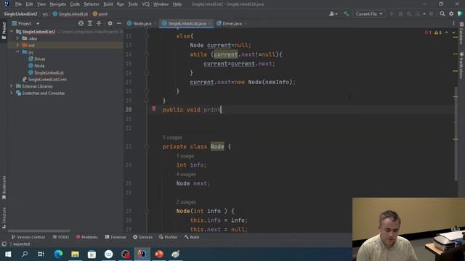Open Version Control tool window
Viewport: 465px width, 261px height.
(x=28, y=237)
